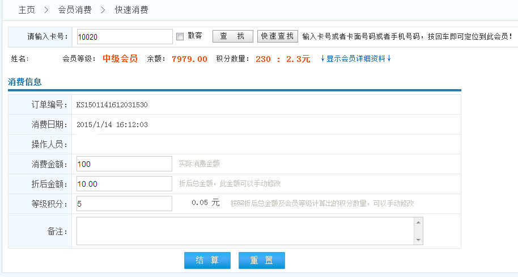Screen dimensions: 518x277
Task: Click the balance amount 7979.00
Action: 189,59
